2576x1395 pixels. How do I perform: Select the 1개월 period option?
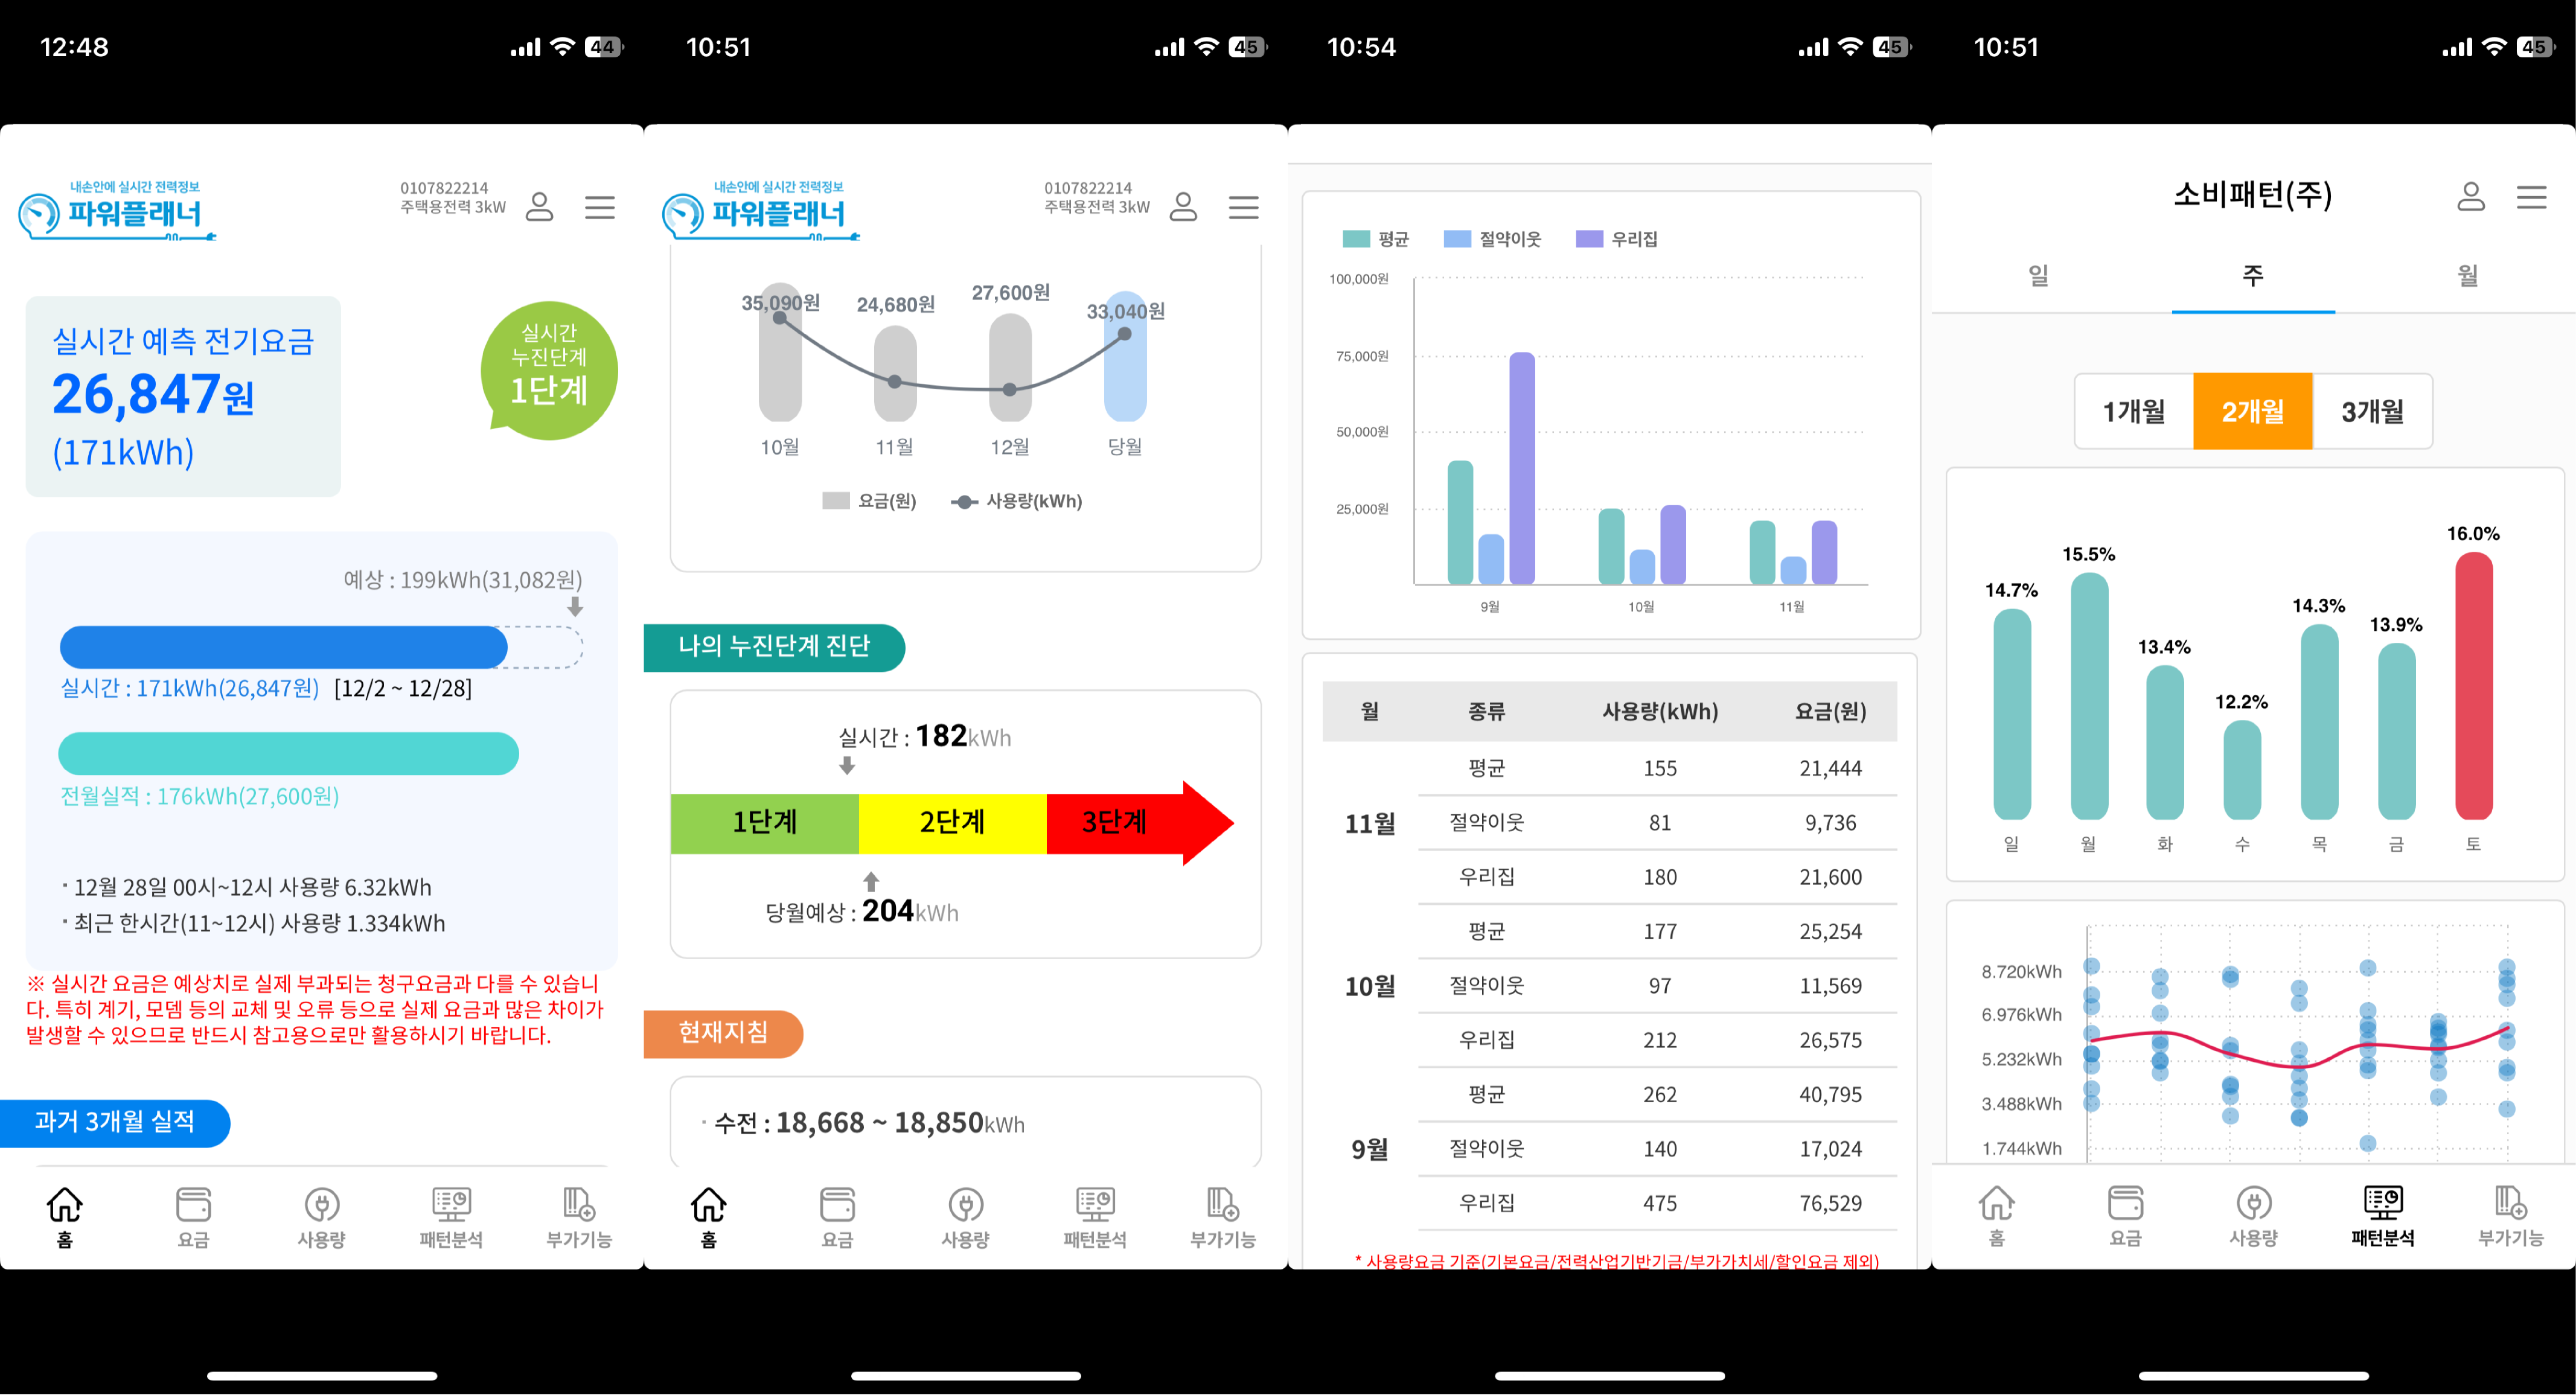tap(2133, 411)
